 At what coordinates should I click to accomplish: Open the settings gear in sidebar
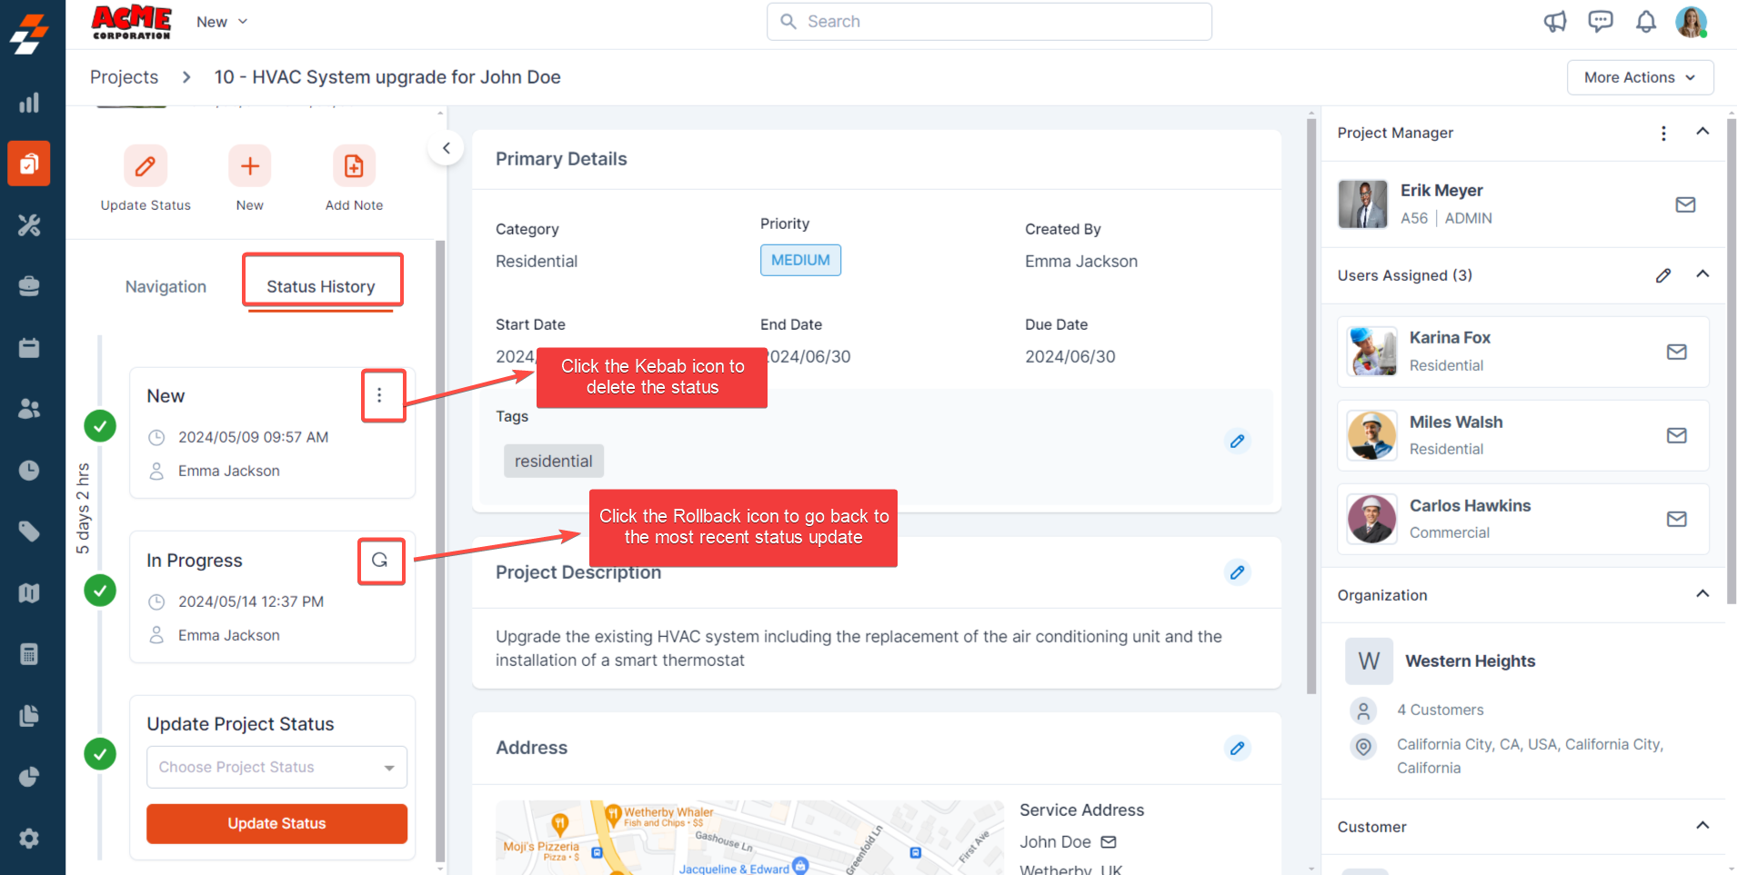coord(29,838)
